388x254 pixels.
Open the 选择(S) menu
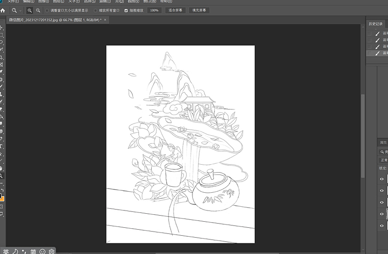pos(89,1)
